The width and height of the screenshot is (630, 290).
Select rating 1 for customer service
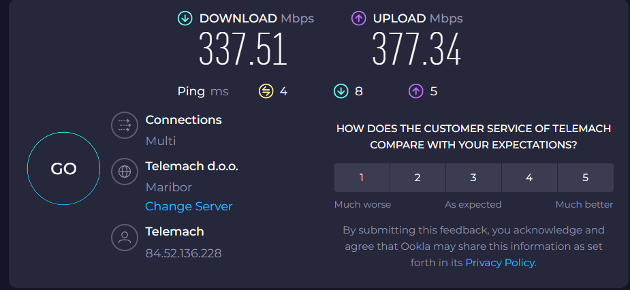(x=362, y=178)
